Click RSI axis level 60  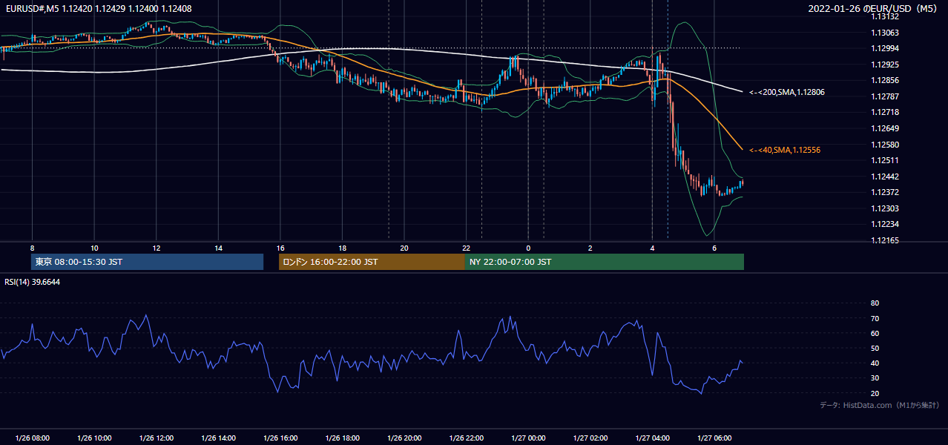click(x=875, y=333)
